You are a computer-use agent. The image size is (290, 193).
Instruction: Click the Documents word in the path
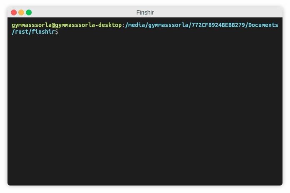tap(263, 25)
